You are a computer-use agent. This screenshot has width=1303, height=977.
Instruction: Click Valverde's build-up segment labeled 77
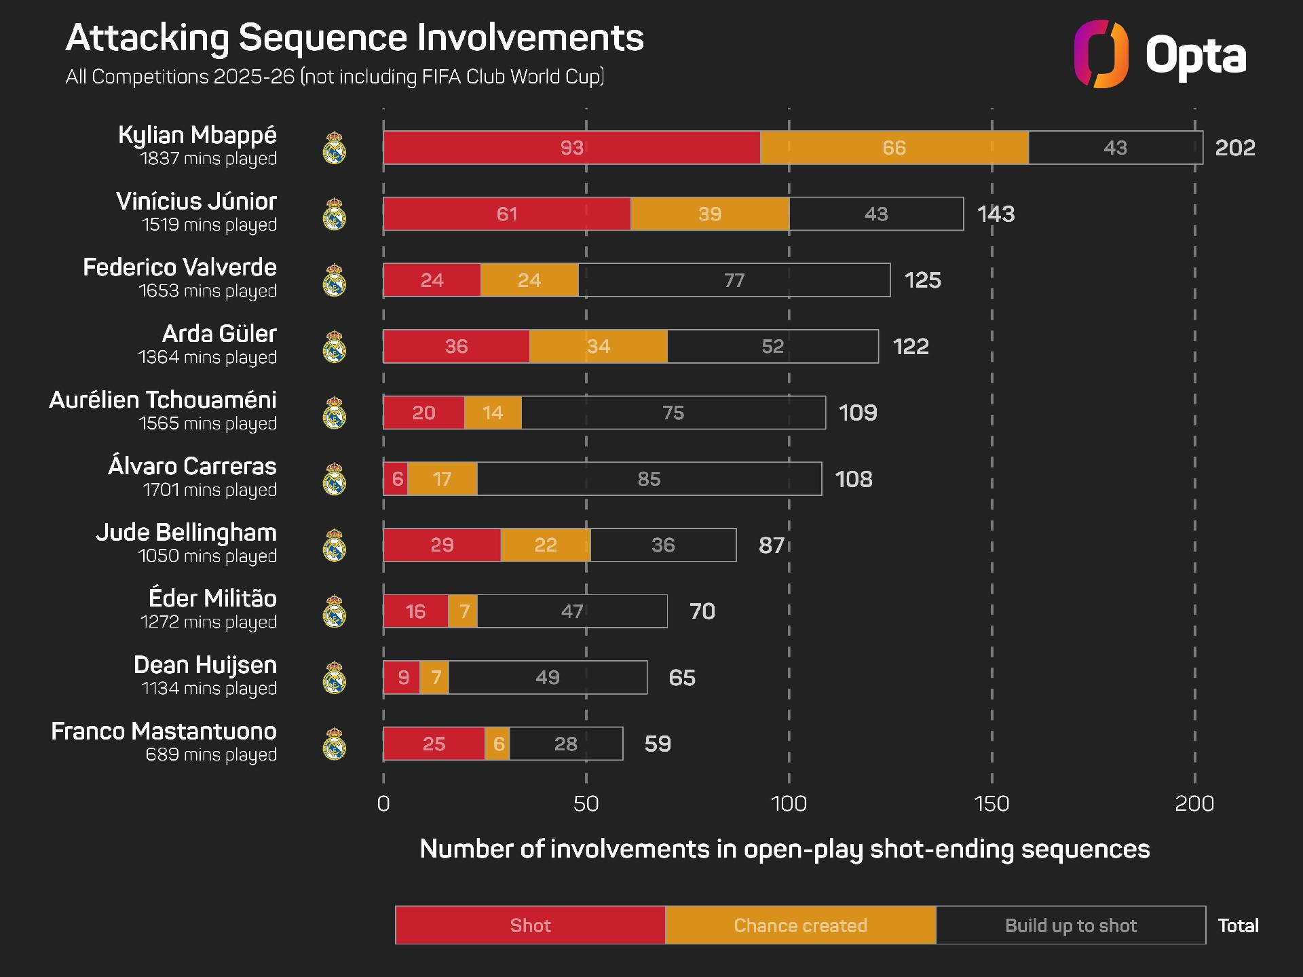point(734,280)
